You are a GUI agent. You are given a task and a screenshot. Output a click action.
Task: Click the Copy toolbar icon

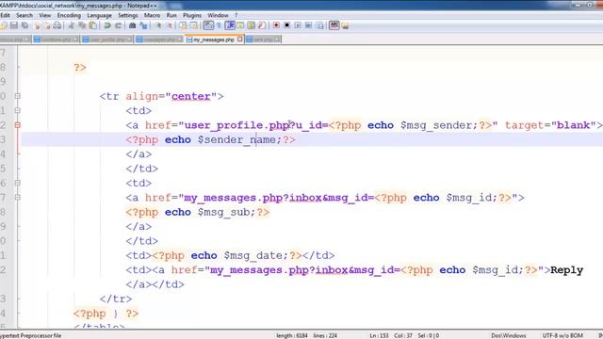point(82,25)
